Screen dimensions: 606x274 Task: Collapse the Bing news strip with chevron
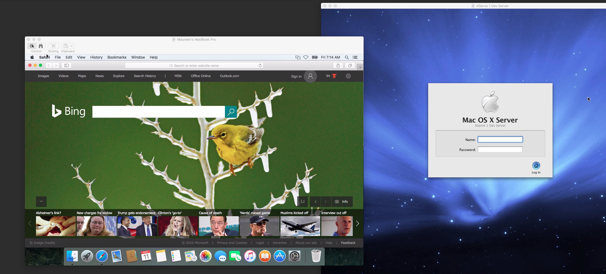tap(41, 201)
